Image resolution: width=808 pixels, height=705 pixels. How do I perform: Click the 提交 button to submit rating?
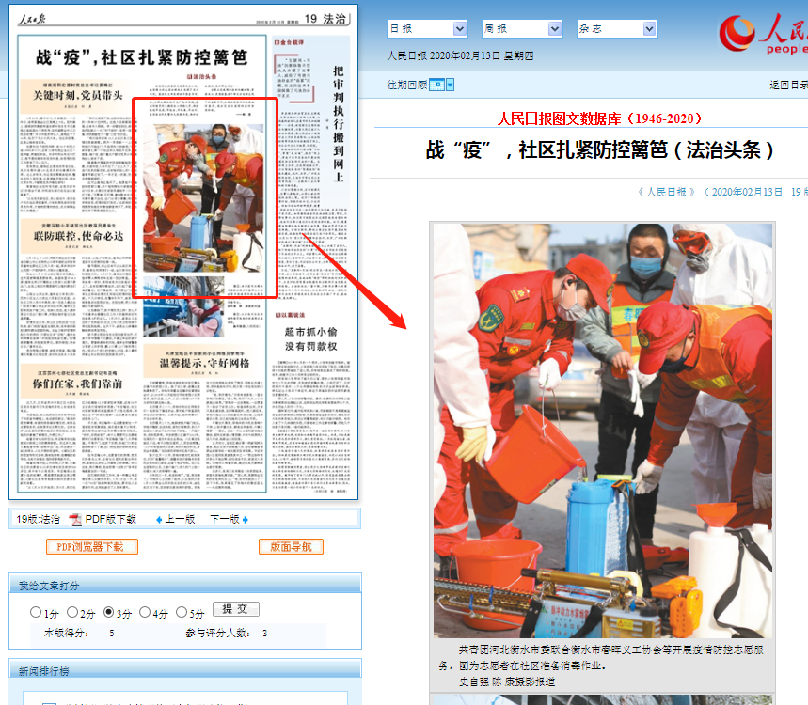click(235, 609)
